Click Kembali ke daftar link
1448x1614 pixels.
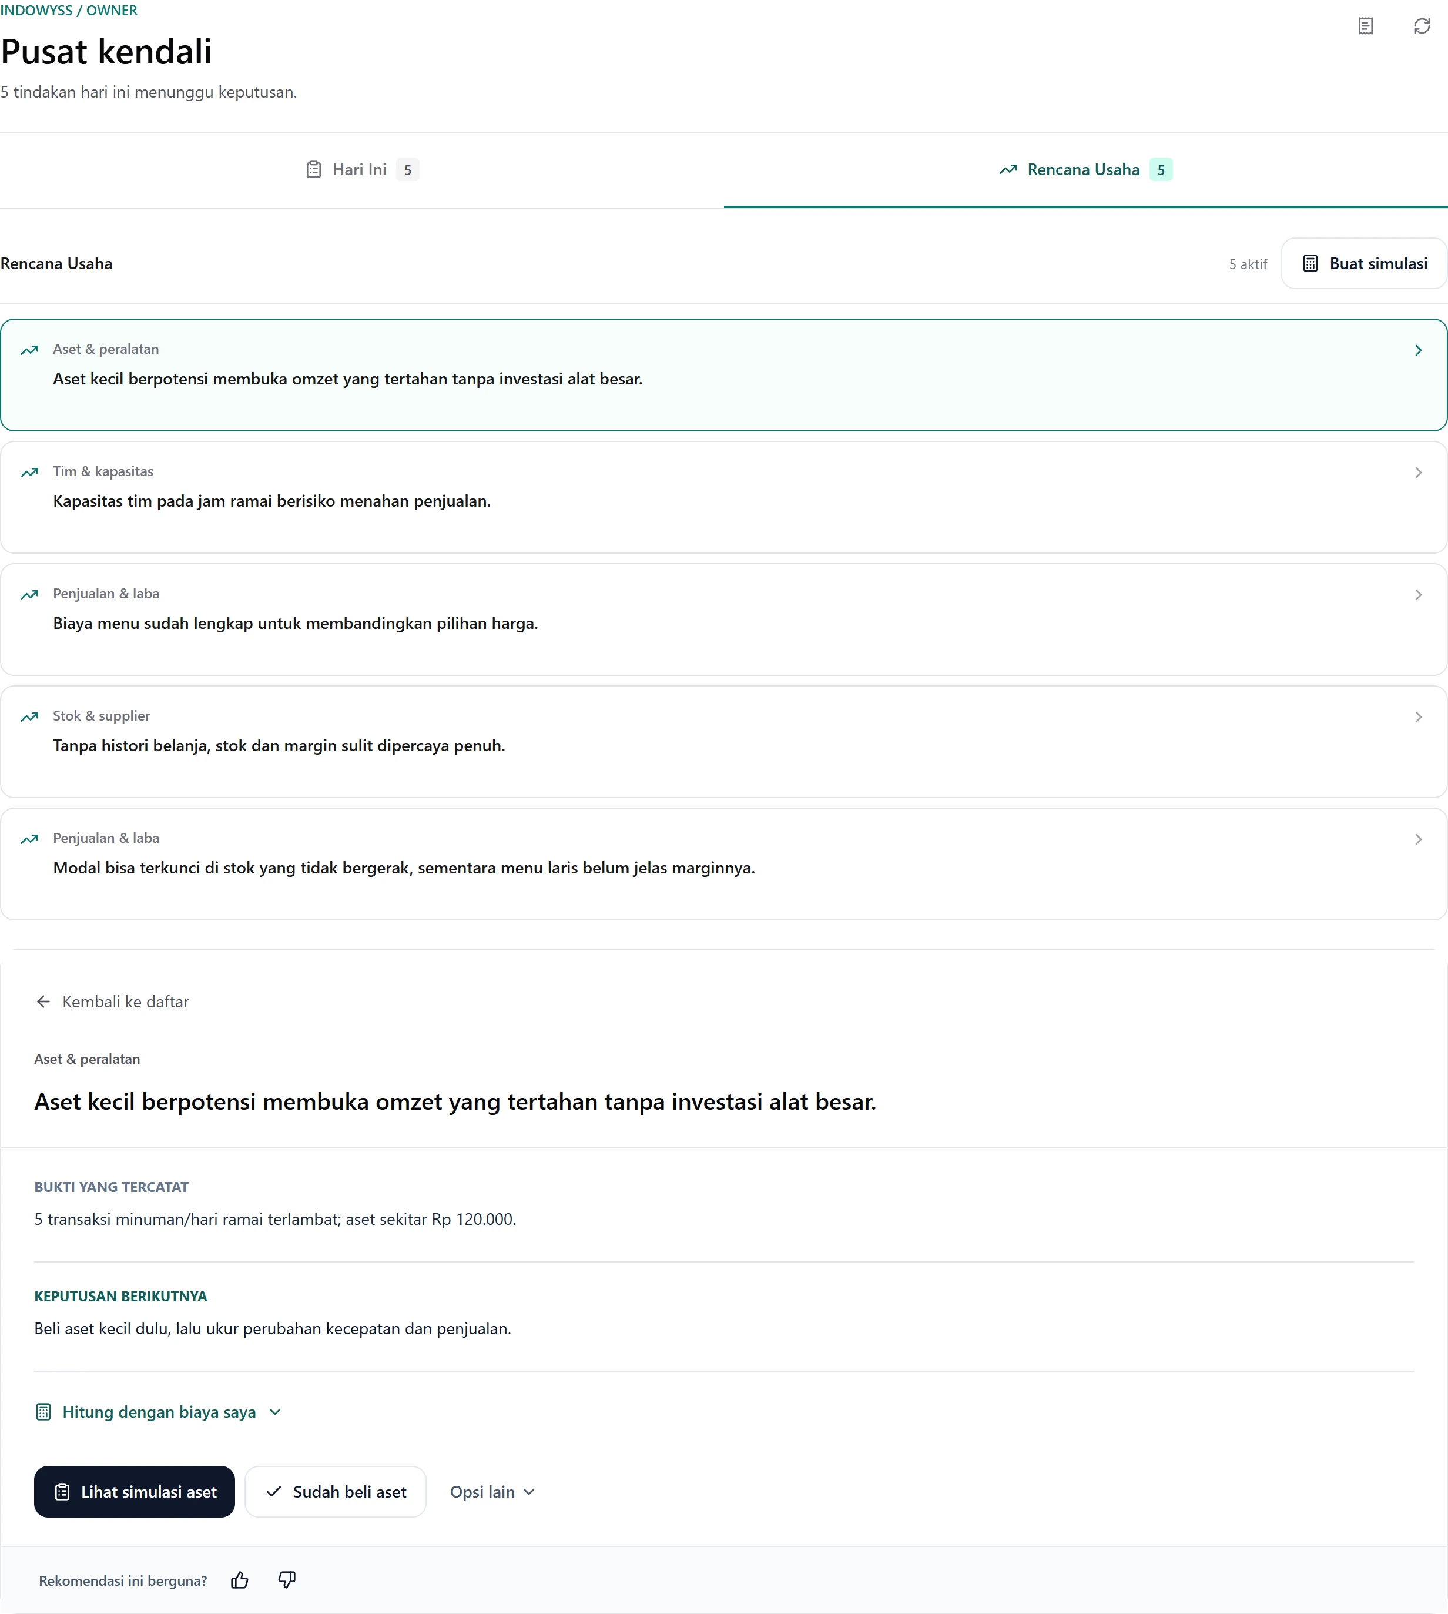pos(112,1001)
